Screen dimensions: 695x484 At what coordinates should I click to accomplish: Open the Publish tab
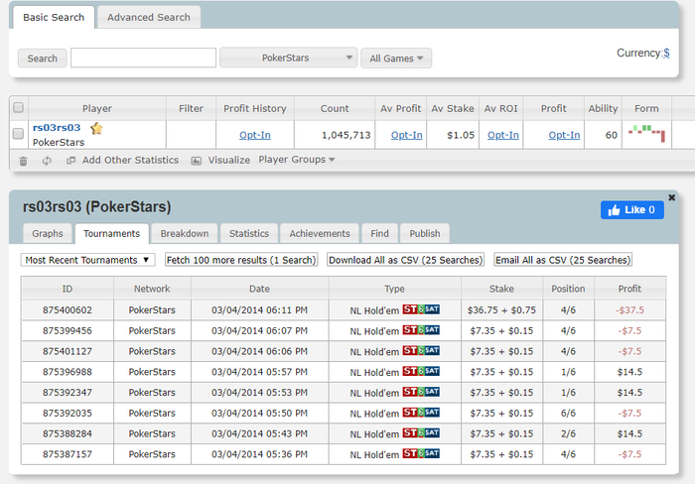[x=425, y=233]
